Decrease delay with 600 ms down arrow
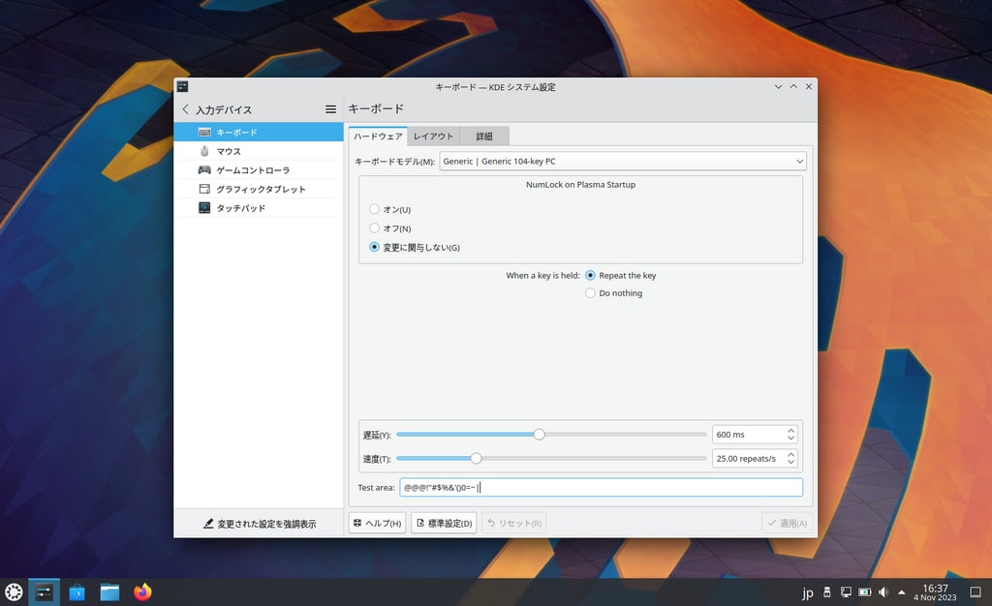The image size is (992, 606). [790, 438]
